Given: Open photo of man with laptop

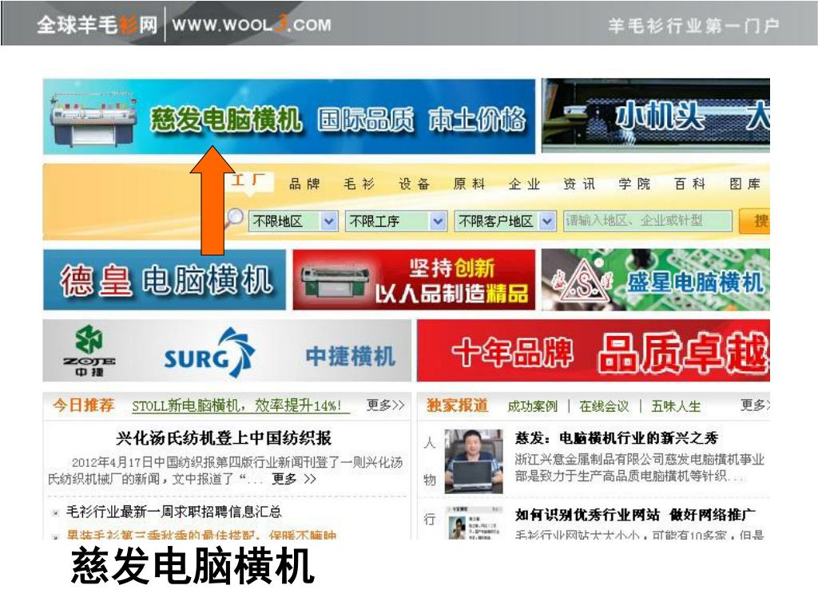Looking at the screenshot, I should (474, 461).
